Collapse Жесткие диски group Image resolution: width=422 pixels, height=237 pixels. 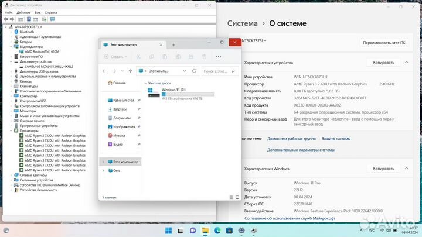point(145,83)
